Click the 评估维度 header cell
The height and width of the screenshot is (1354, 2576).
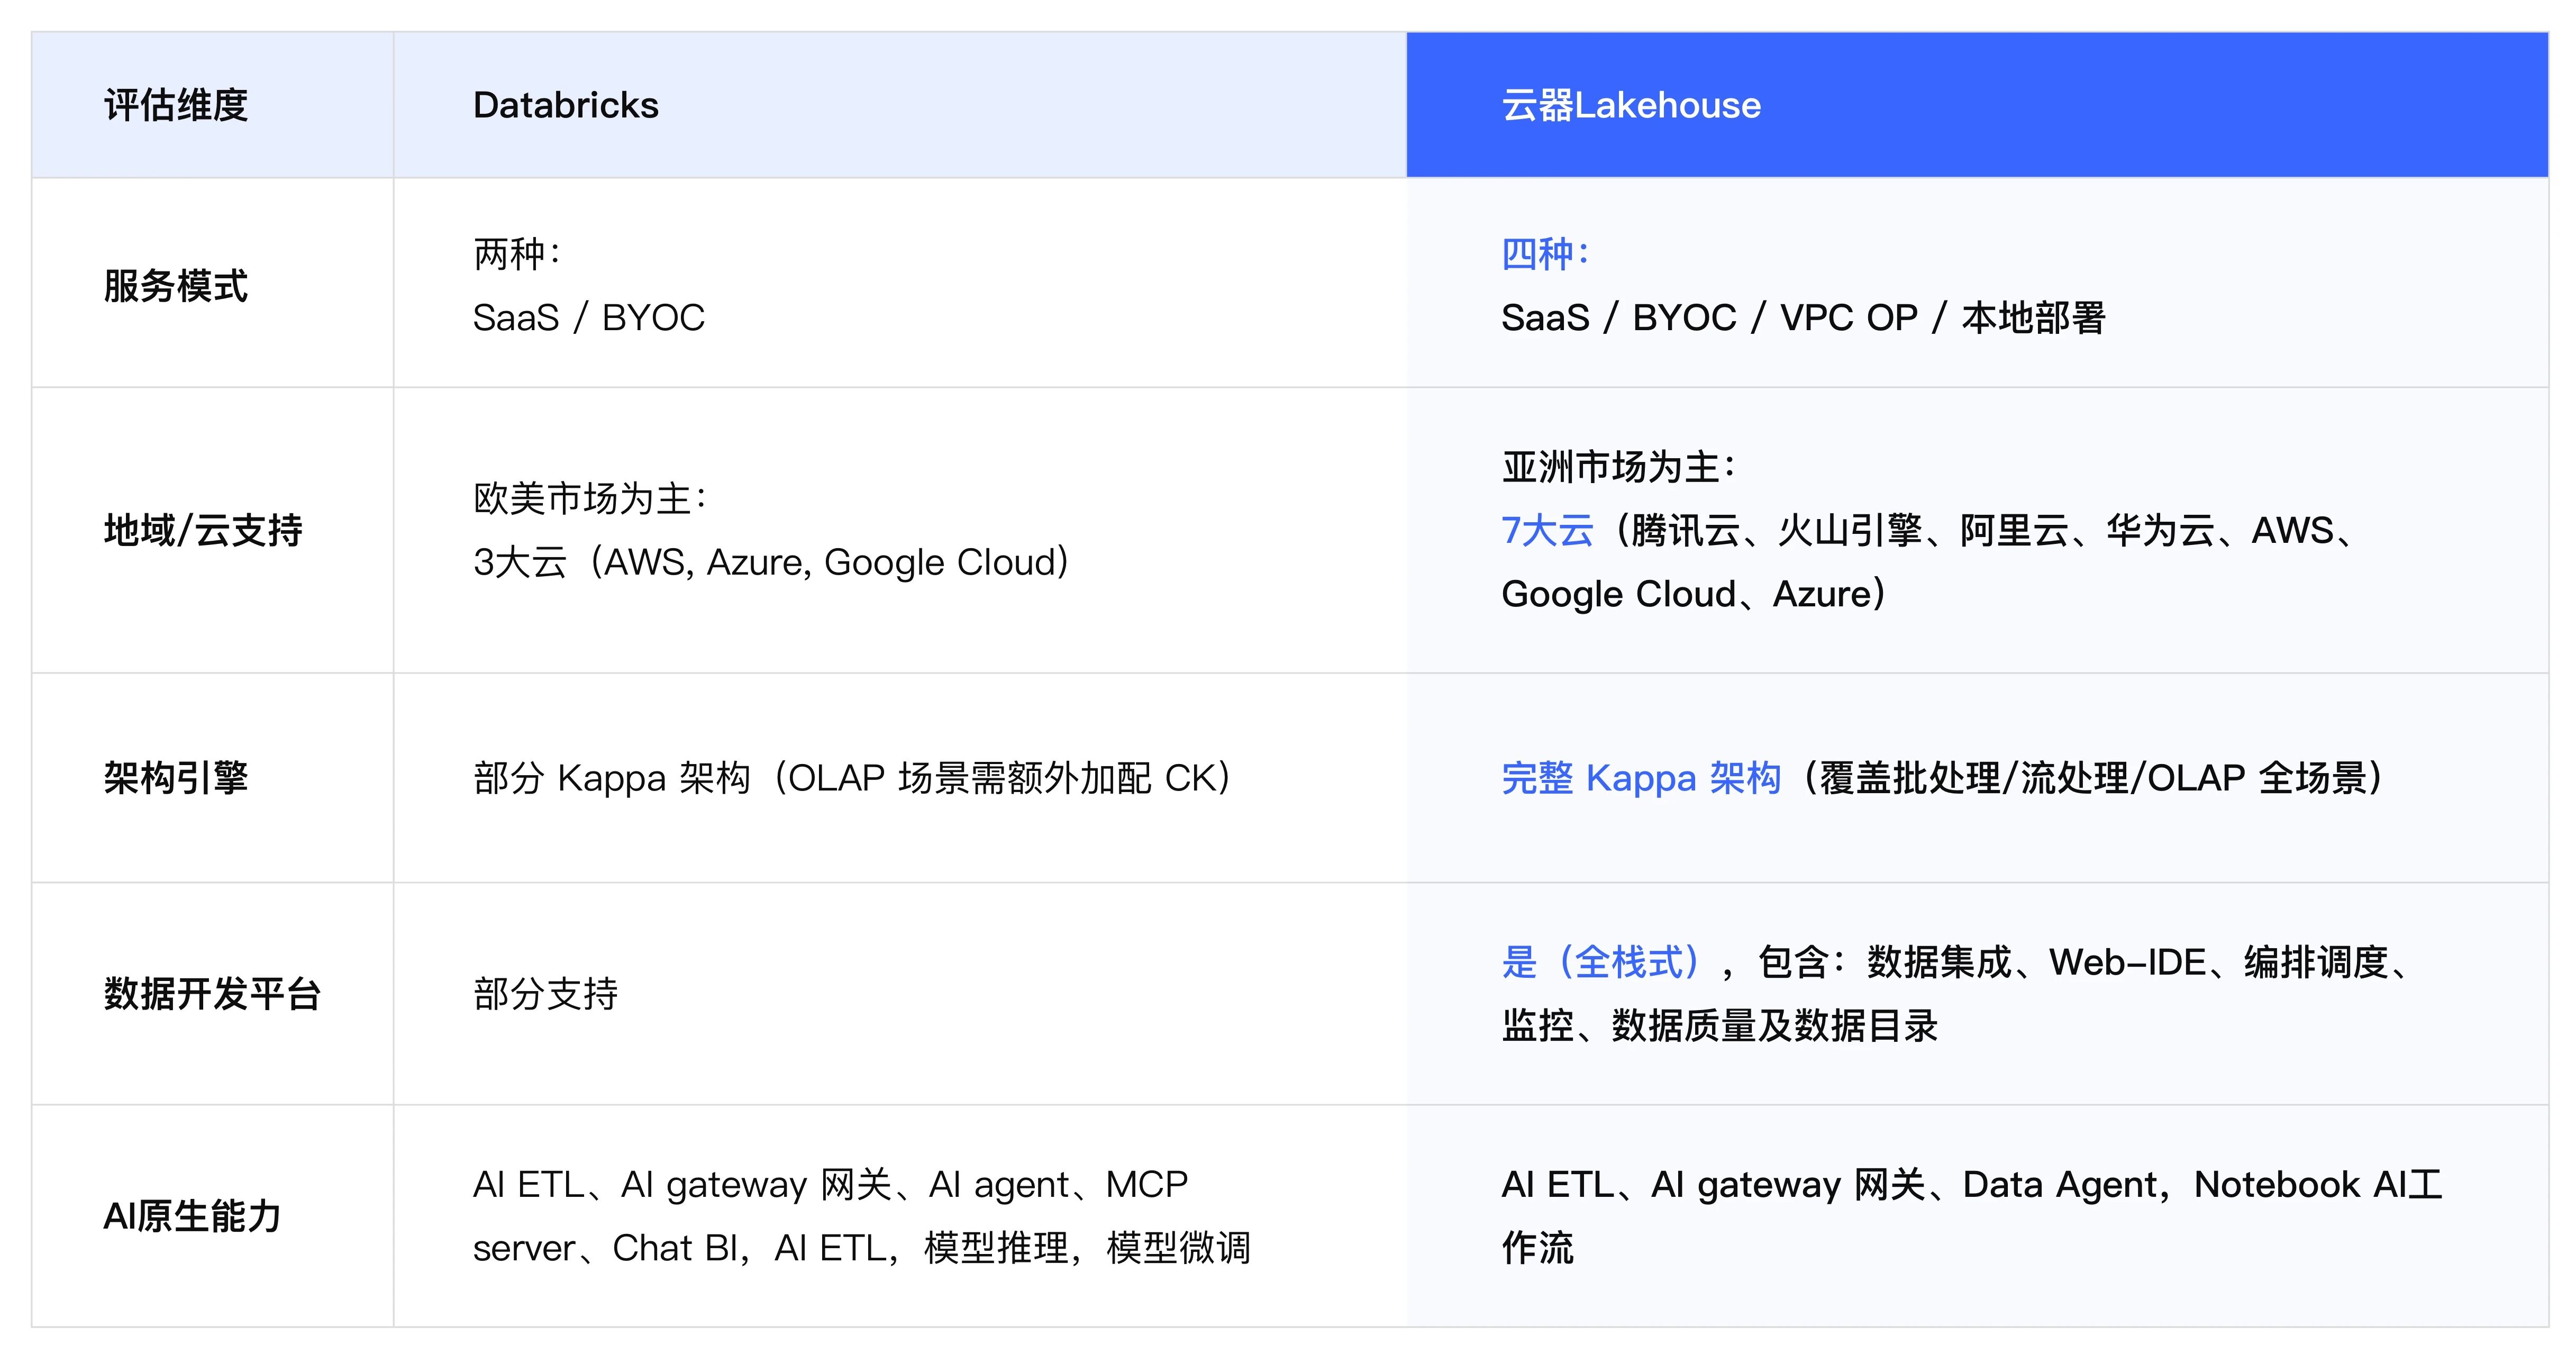point(176,105)
